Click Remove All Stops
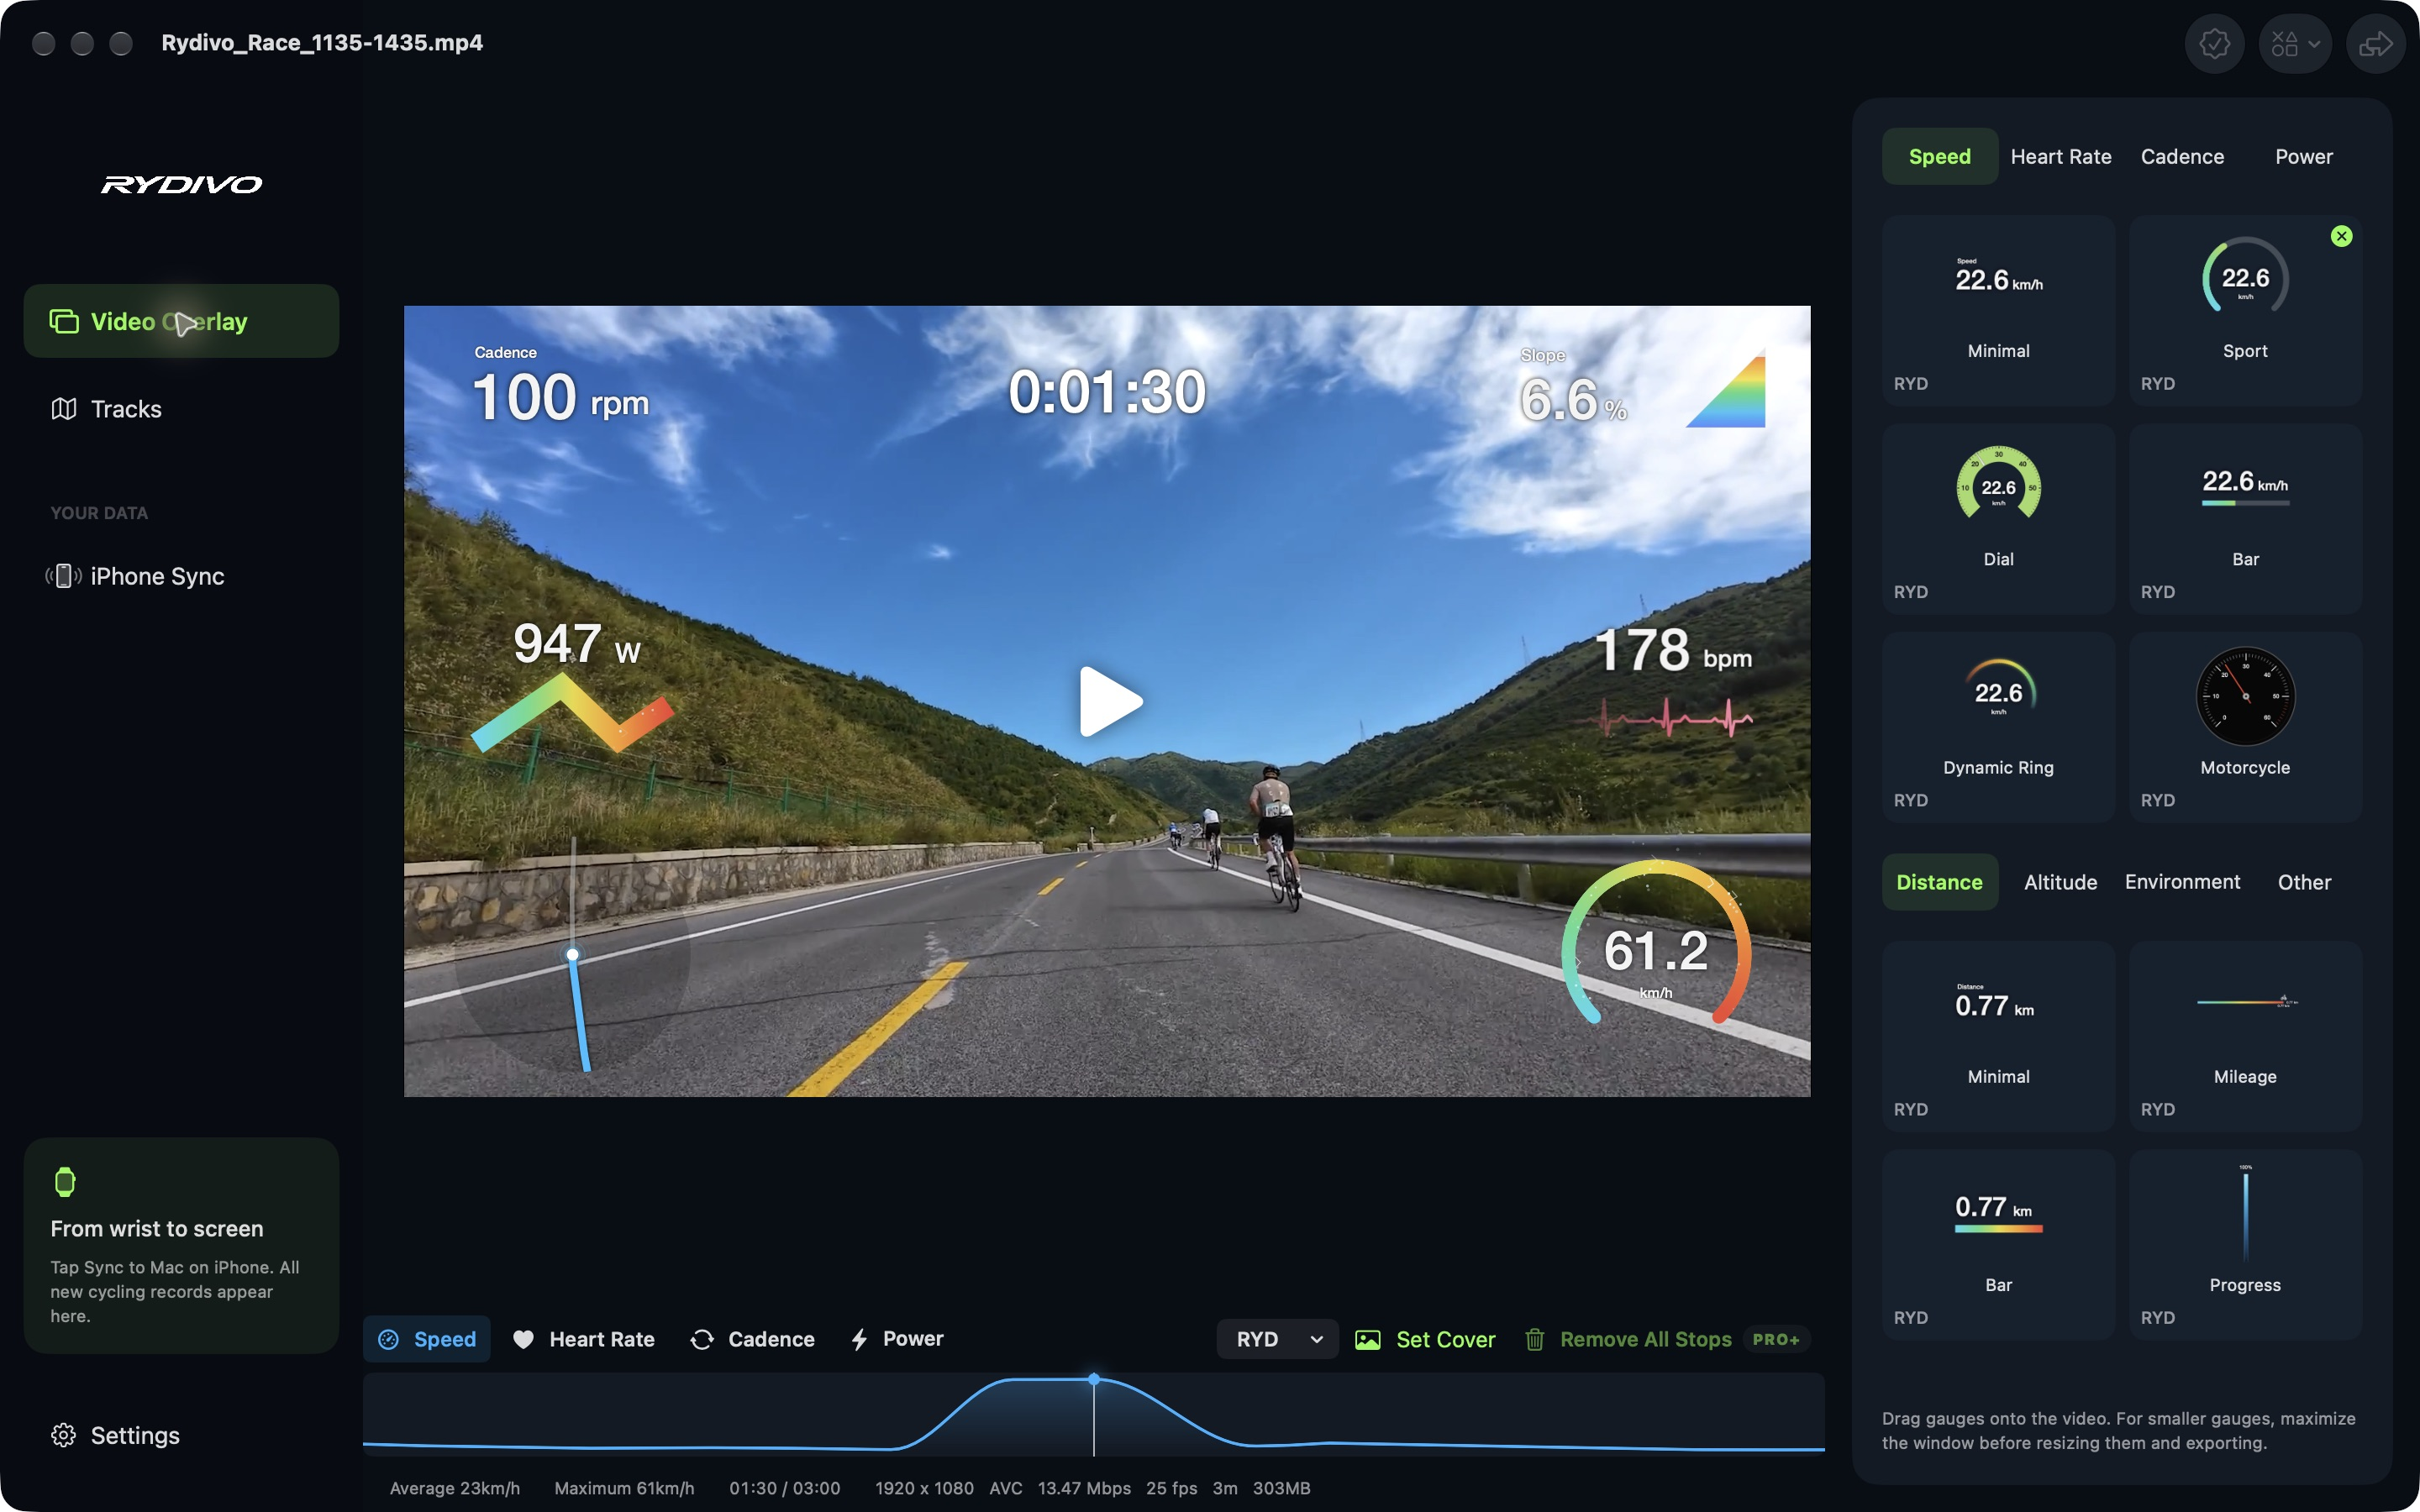2420x1512 pixels. pos(1629,1339)
